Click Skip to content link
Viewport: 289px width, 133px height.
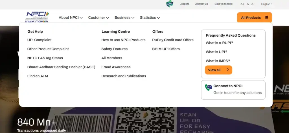coord(224,4)
